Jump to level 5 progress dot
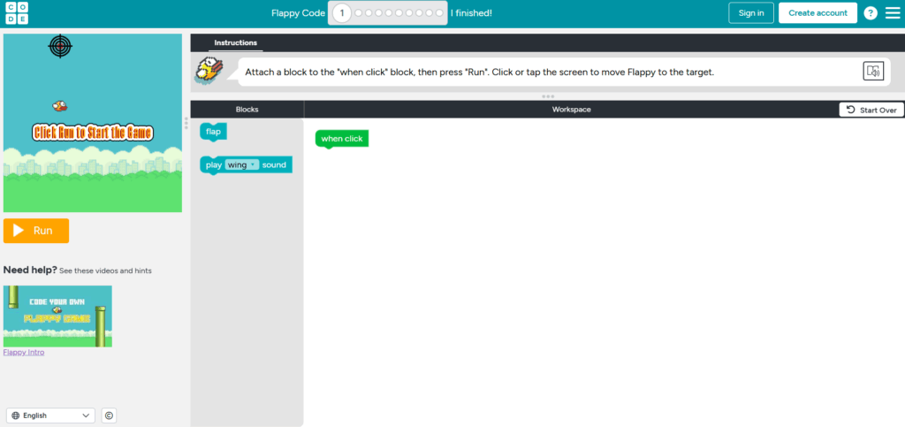Image resolution: width=905 pixels, height=427 pixels. click(389, 12)
